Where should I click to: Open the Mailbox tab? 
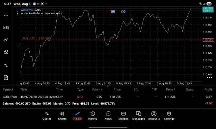(124, 116)
